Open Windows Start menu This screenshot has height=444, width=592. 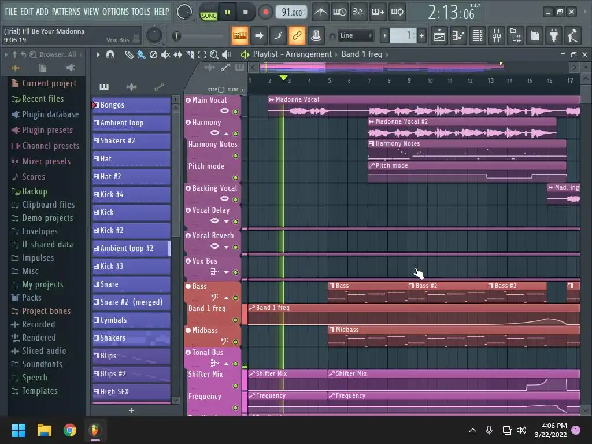(x=18, y=430)
